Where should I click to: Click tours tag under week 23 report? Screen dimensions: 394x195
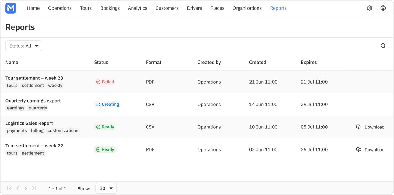click(12, 86)
